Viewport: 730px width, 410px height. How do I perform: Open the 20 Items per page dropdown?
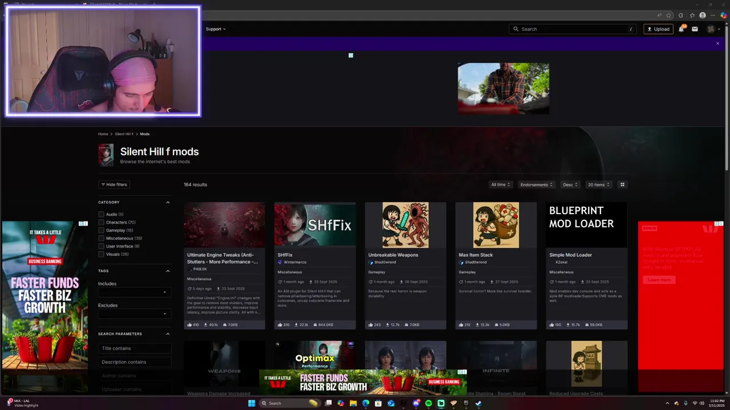(x=599, y=184)
